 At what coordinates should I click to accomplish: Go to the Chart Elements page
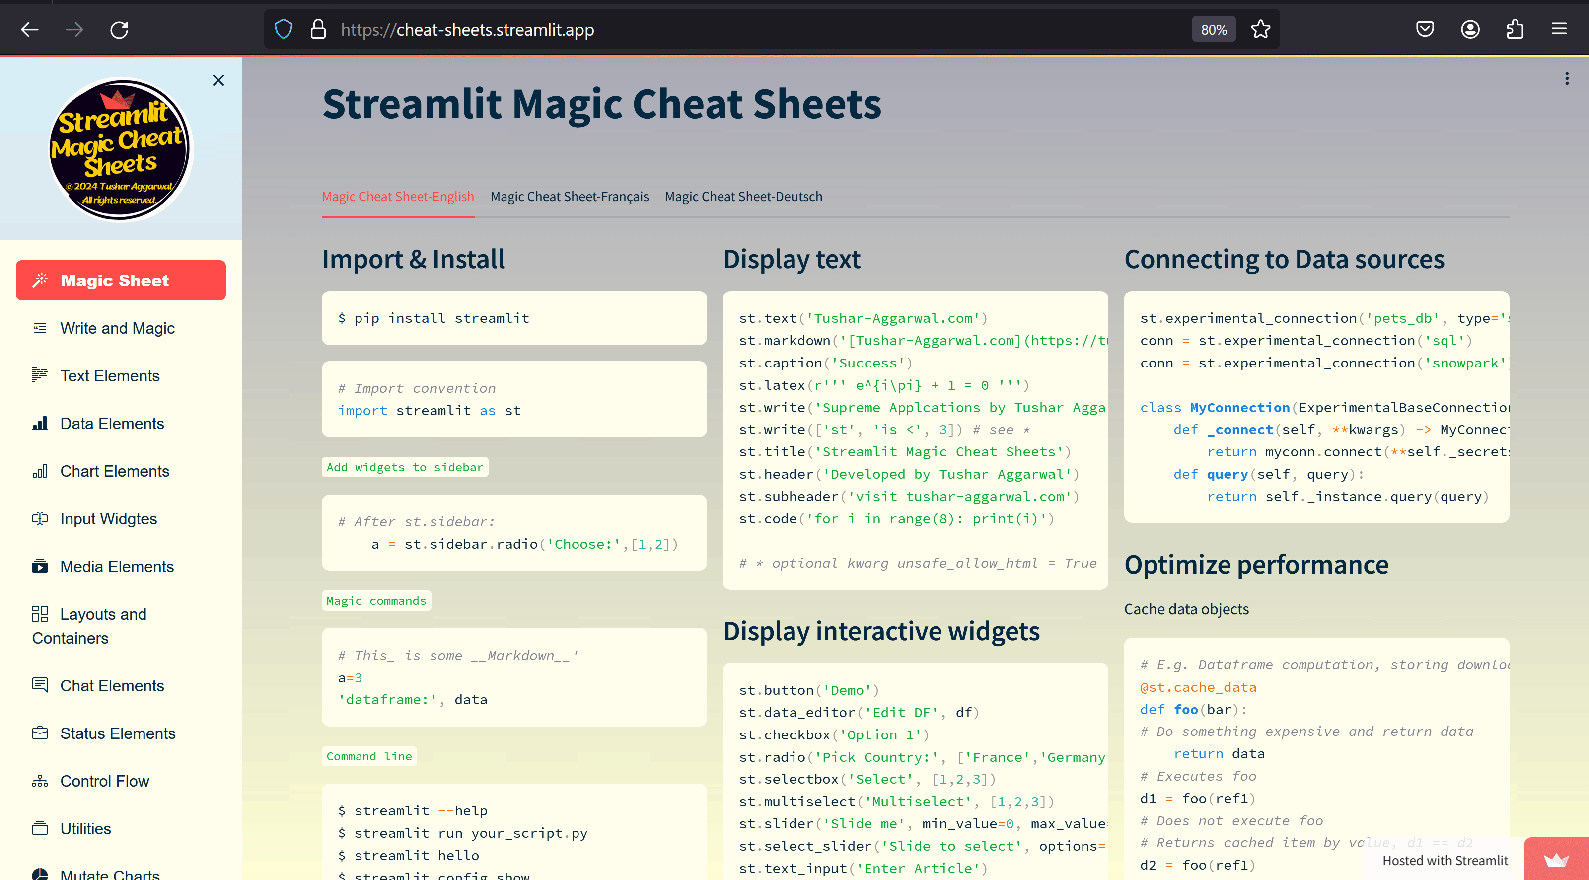pos(121,471)
